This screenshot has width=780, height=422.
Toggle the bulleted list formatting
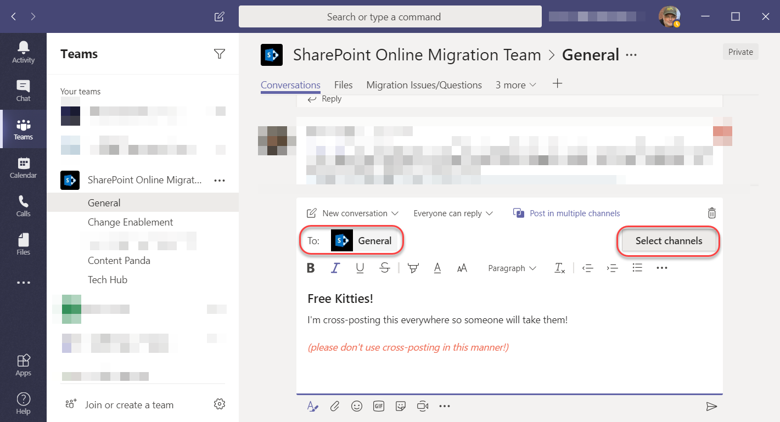[x=637, y=268]
